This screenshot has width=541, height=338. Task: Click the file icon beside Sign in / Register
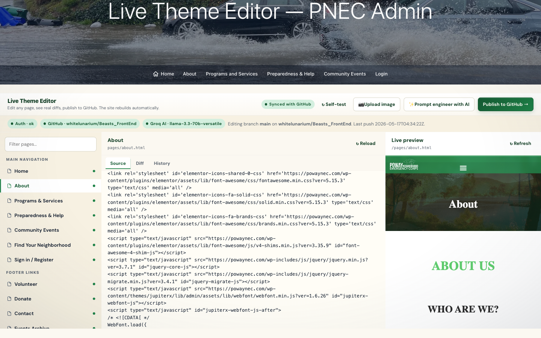click(9, 260)
